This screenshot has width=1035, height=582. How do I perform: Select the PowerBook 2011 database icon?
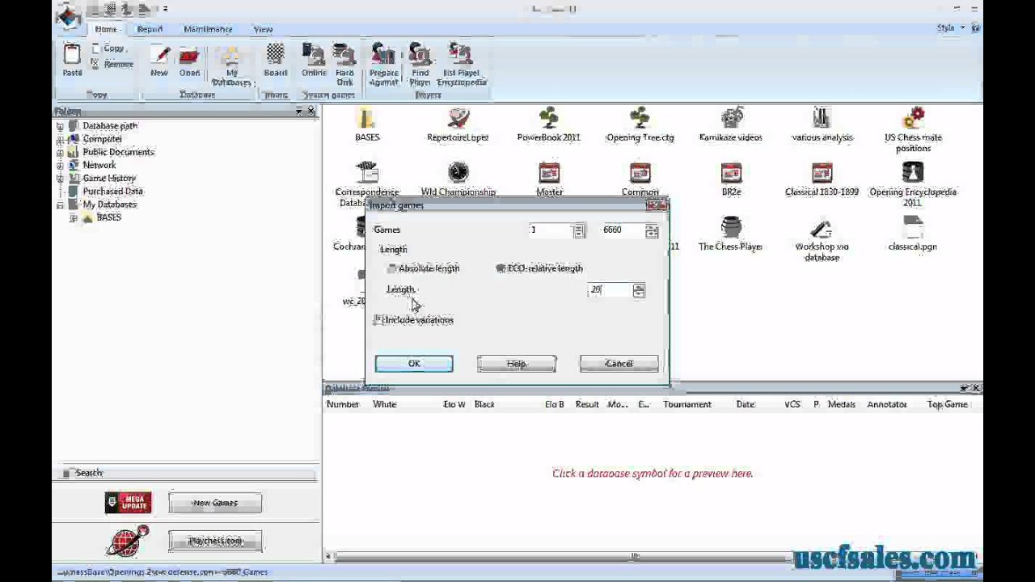click(x=549, y=118)
